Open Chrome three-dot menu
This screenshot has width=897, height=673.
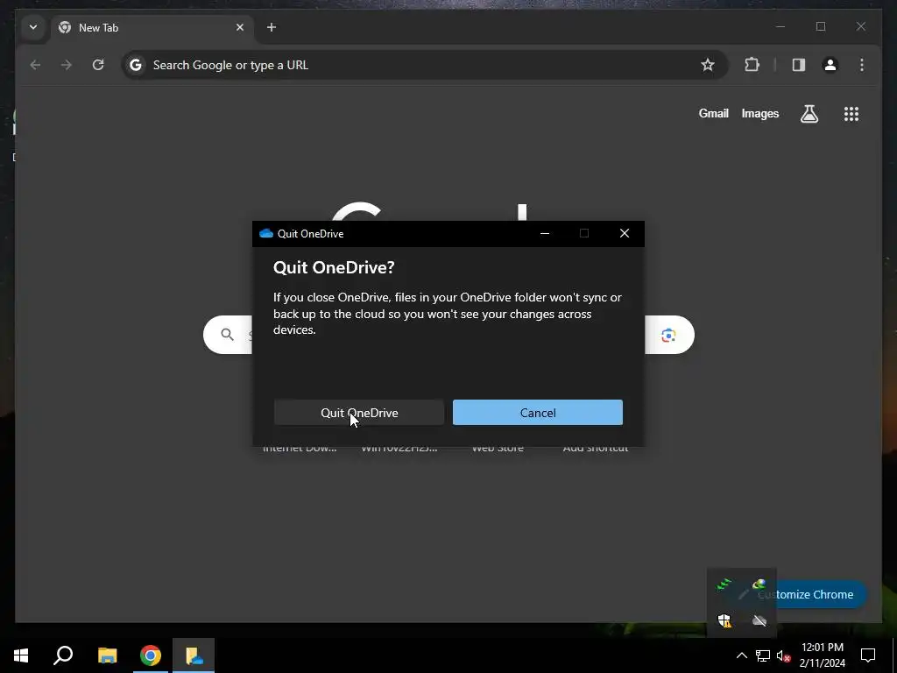(x=862, y=65)
